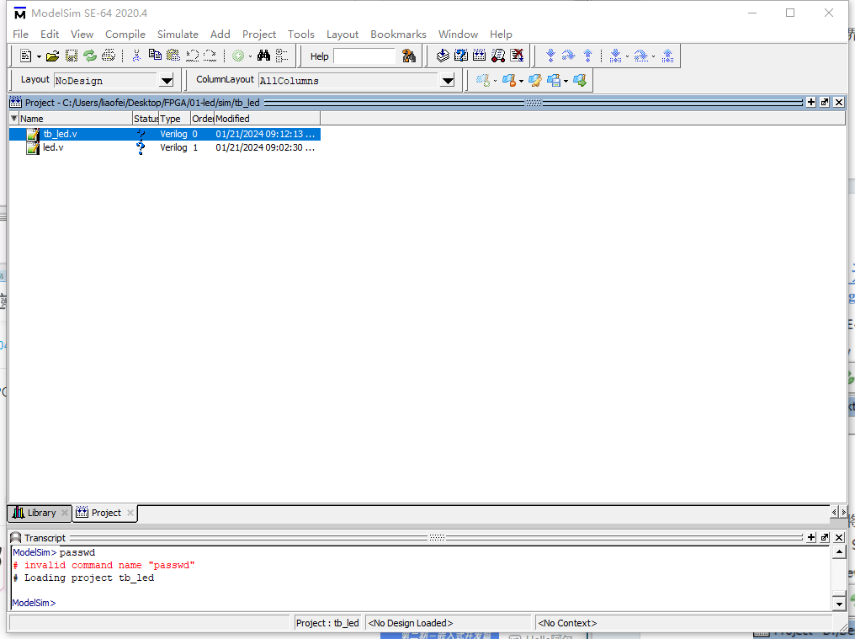
Task: Open the Project menu
Action: pos(259,34)
